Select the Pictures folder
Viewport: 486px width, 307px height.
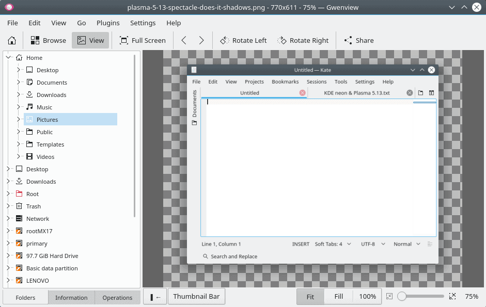70,119
